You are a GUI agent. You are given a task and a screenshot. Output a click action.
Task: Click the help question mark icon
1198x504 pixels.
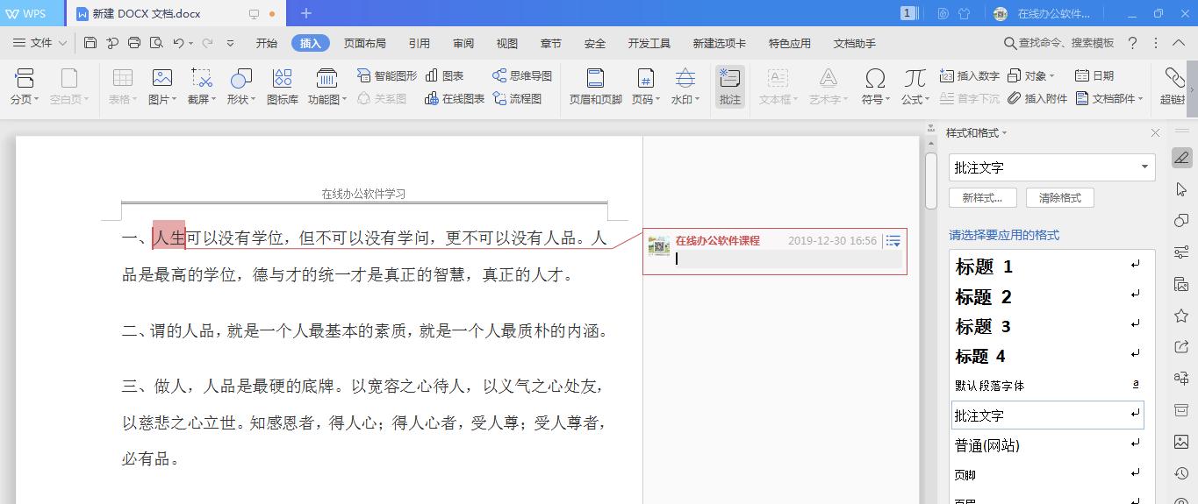coord(1132,43)
